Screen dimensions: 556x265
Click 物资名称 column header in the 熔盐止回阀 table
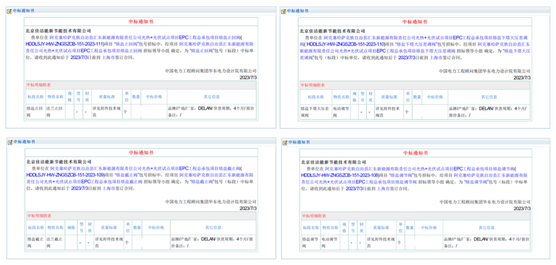click(x=56, y=97)
